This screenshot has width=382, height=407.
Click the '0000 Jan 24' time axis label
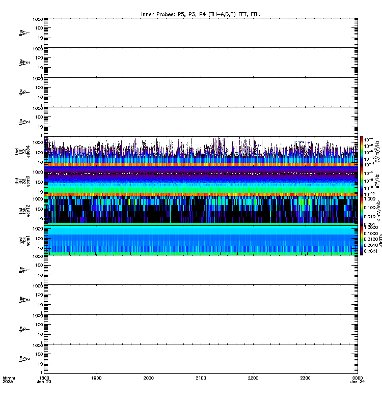coord(358,380)
